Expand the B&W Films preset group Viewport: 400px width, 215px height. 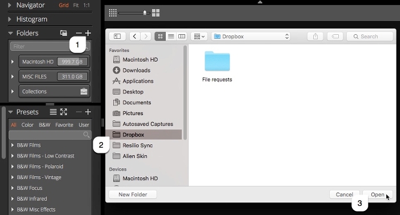(12, 145)
